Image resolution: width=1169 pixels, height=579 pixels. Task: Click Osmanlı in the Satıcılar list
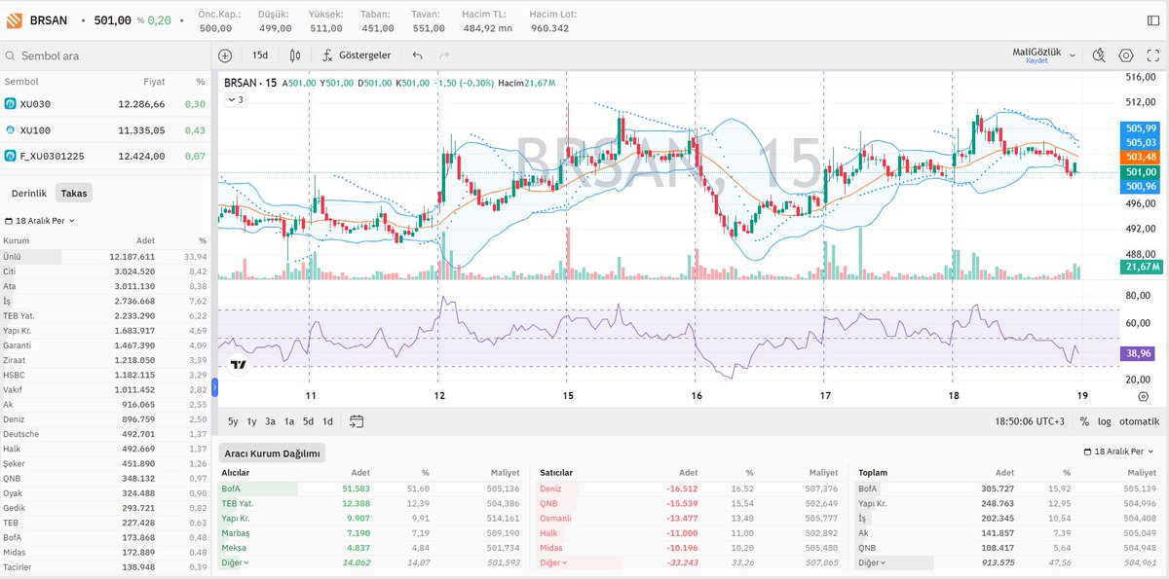(554, 517)
